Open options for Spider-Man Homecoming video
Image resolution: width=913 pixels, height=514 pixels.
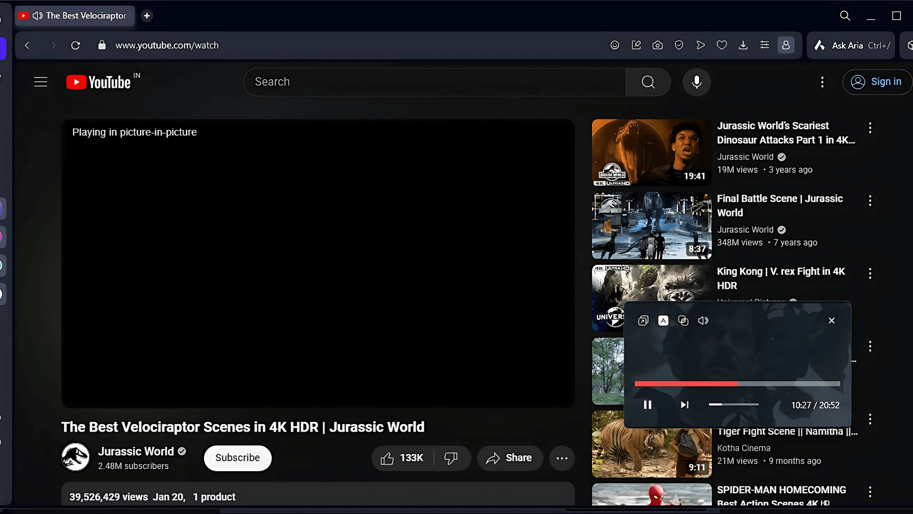[x=870, y=492]
